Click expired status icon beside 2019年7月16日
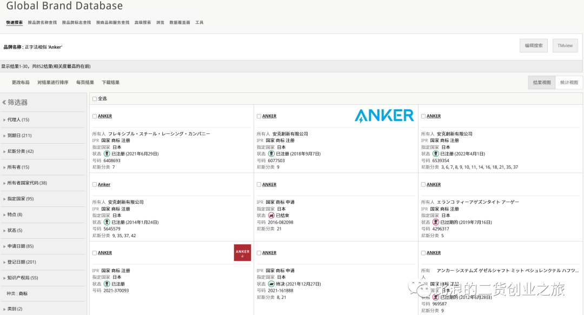 435,222
